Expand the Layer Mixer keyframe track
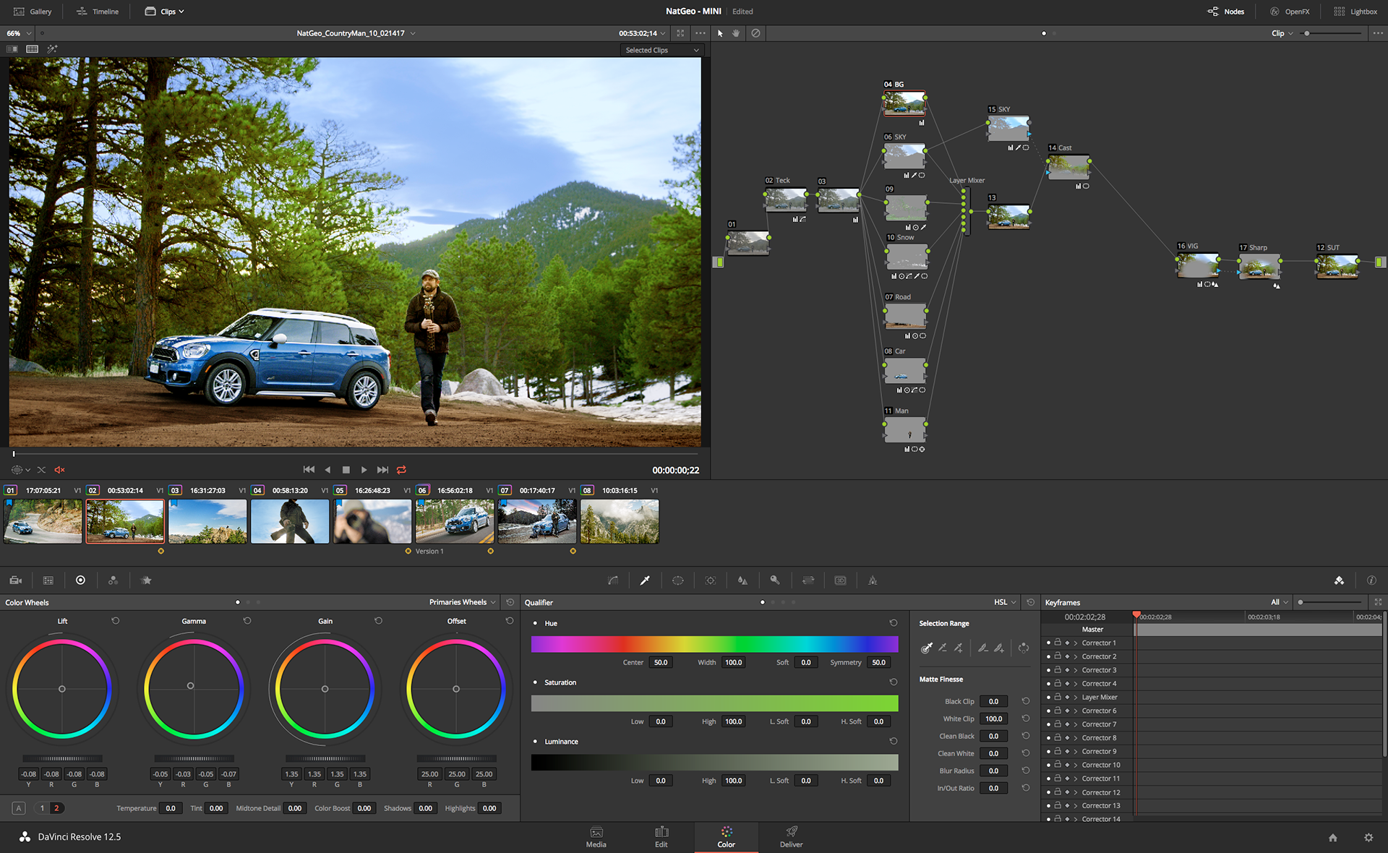This screenshot has width=1388, height=853. (x=1076, y=698)
